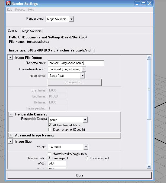Viewport: 166px width, 183px height.
Task: Click the File name prefix field
Action: (x=76, y=63)
